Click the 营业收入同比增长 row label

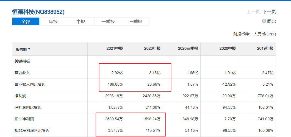pyautogui.click(x=30, y=84)
